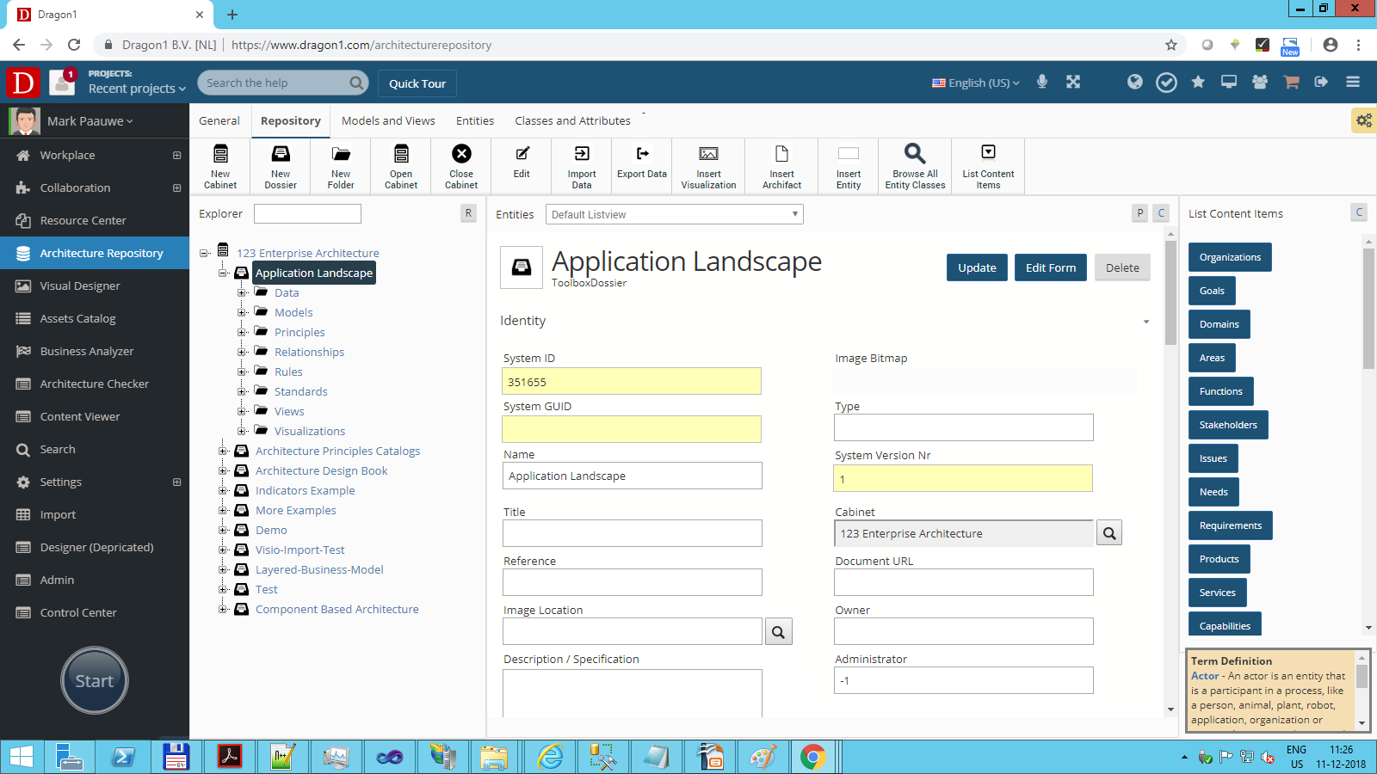Screen dimensions: 1377x774
Task: Open the users group icon in header
Action: click(x=1260, y=82)
